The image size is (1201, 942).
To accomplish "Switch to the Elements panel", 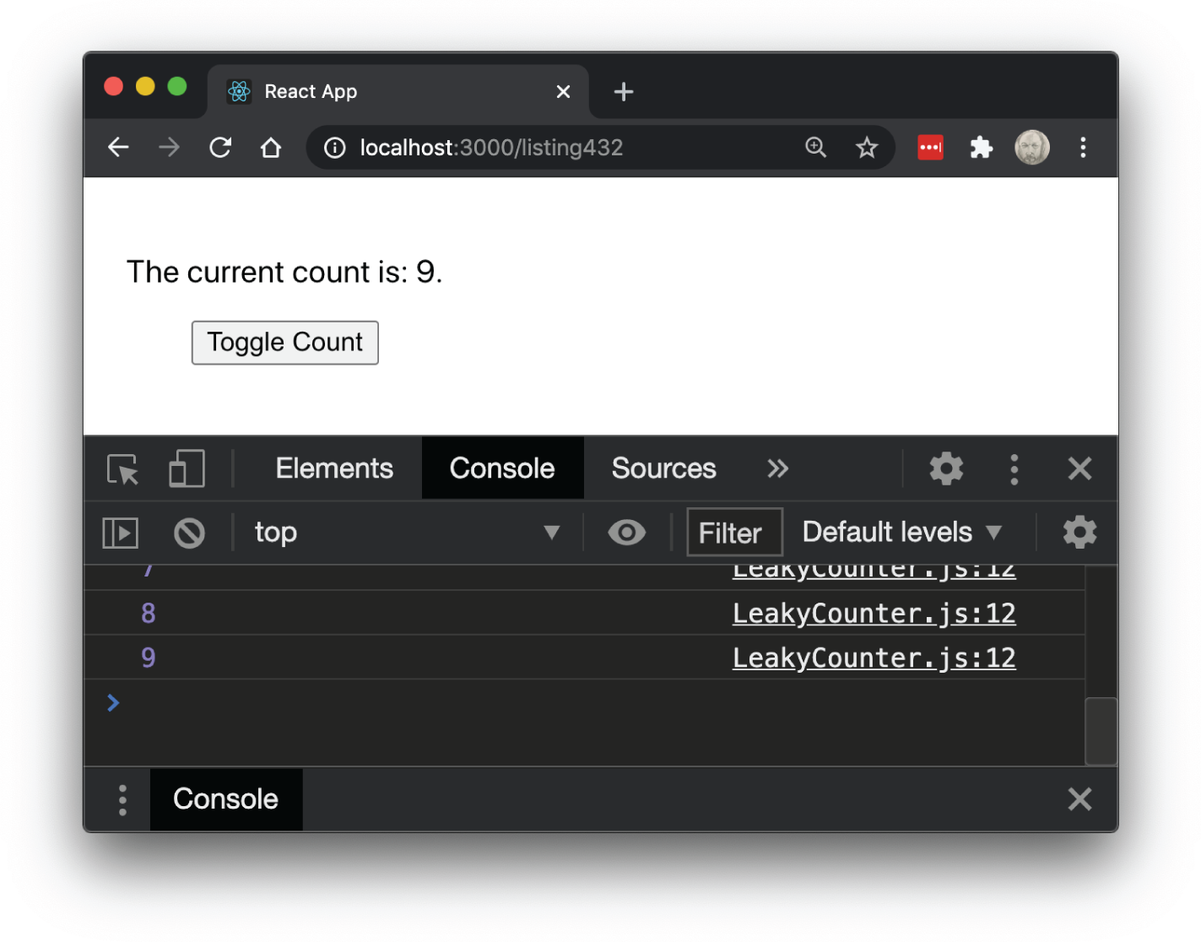I will click(333, 468).
